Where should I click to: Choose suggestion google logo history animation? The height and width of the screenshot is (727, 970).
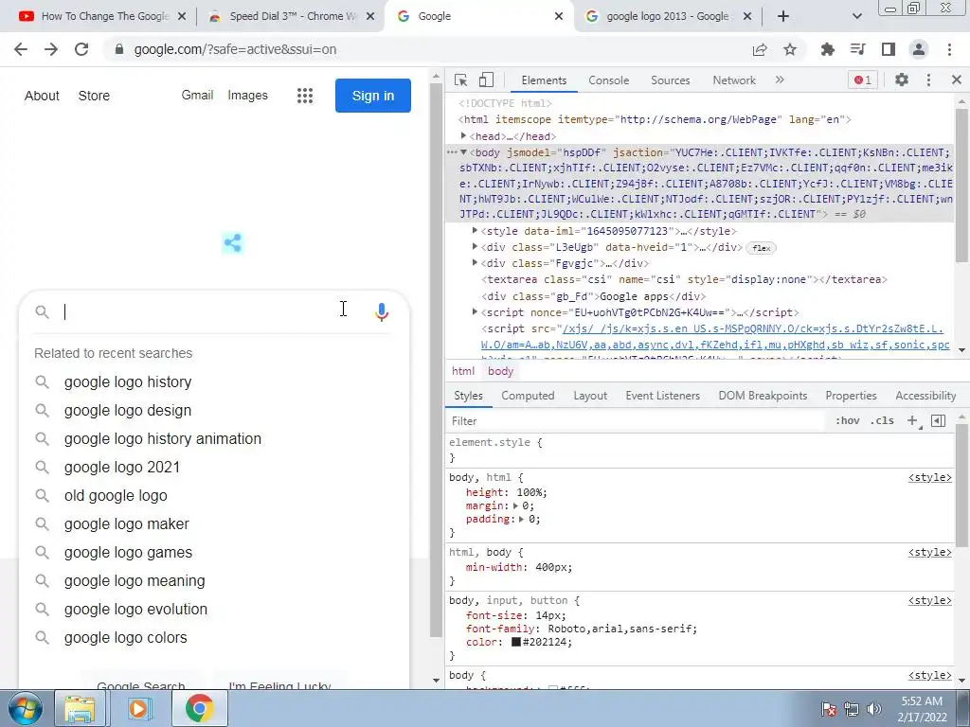[x=163, y=439]
